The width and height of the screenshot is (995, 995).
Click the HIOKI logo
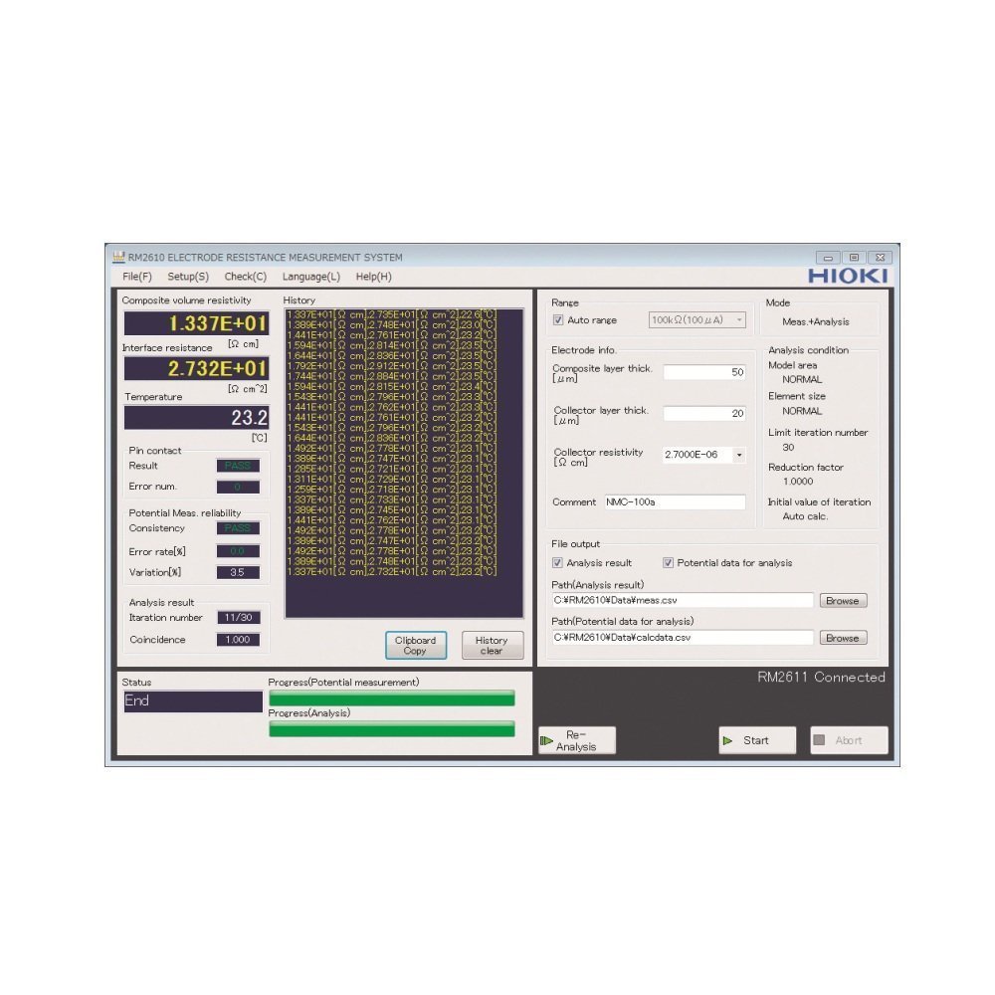848,276
